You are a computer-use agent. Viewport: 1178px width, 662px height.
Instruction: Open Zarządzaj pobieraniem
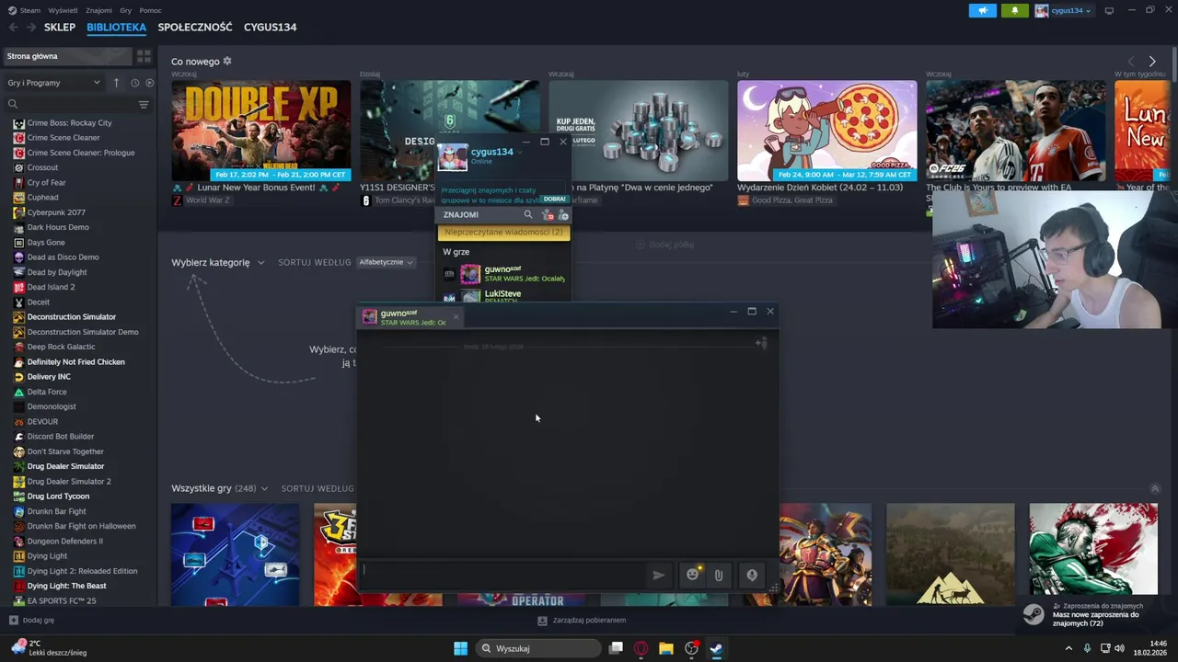pos(582,620)
